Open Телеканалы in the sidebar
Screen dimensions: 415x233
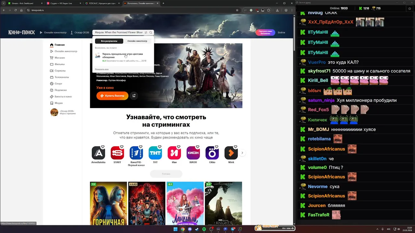pos(59,77)
